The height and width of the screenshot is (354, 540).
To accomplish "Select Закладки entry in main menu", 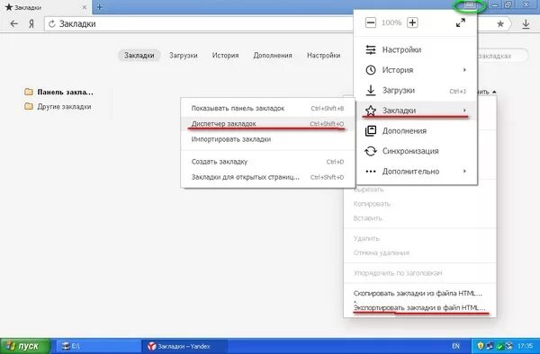I will point(417,111).
